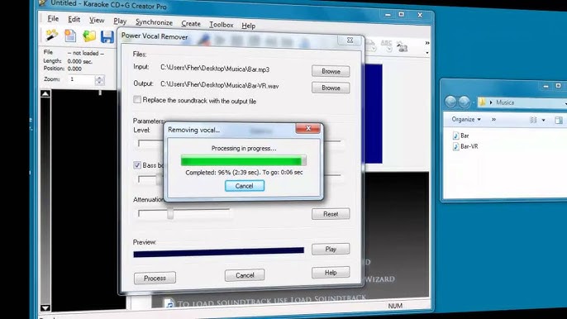Open the Synchronize menu
Image resolution: width=567 pixels, height=319 pixels.
click(x=154, y=22)
